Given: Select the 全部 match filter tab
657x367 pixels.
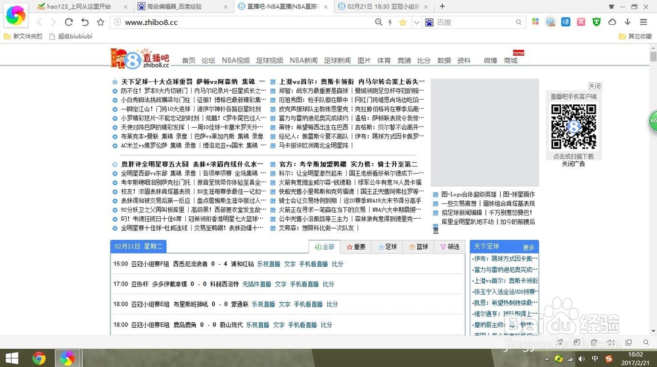Looking at the screenshot, I should (x=325, y=247).
